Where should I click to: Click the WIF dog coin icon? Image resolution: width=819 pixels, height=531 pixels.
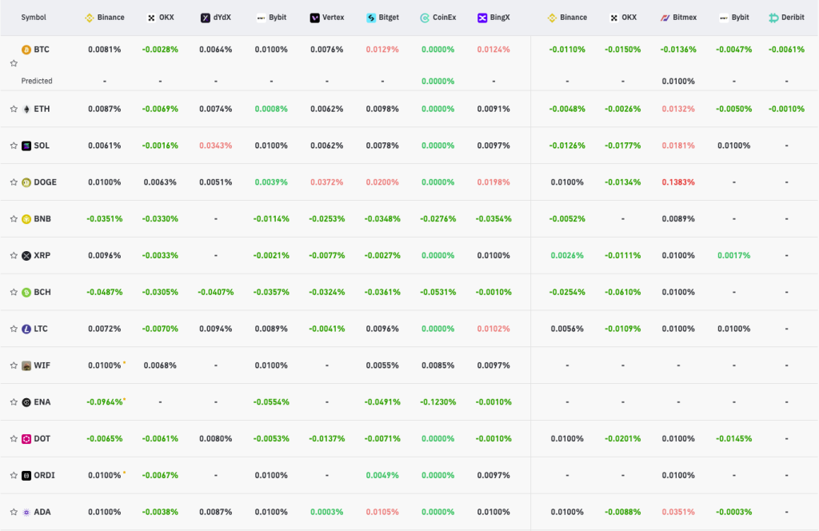click(x=26, y=365)
